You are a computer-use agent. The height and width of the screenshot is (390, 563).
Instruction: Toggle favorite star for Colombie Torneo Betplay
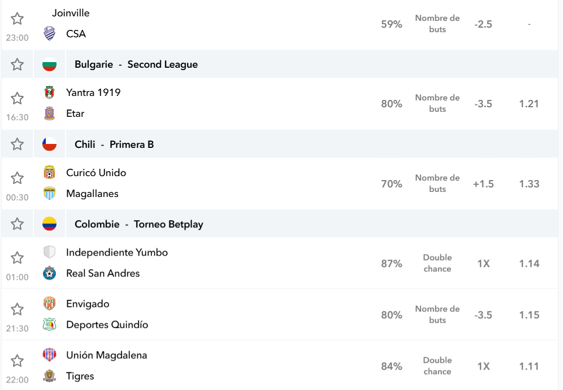tap(17, 224)
